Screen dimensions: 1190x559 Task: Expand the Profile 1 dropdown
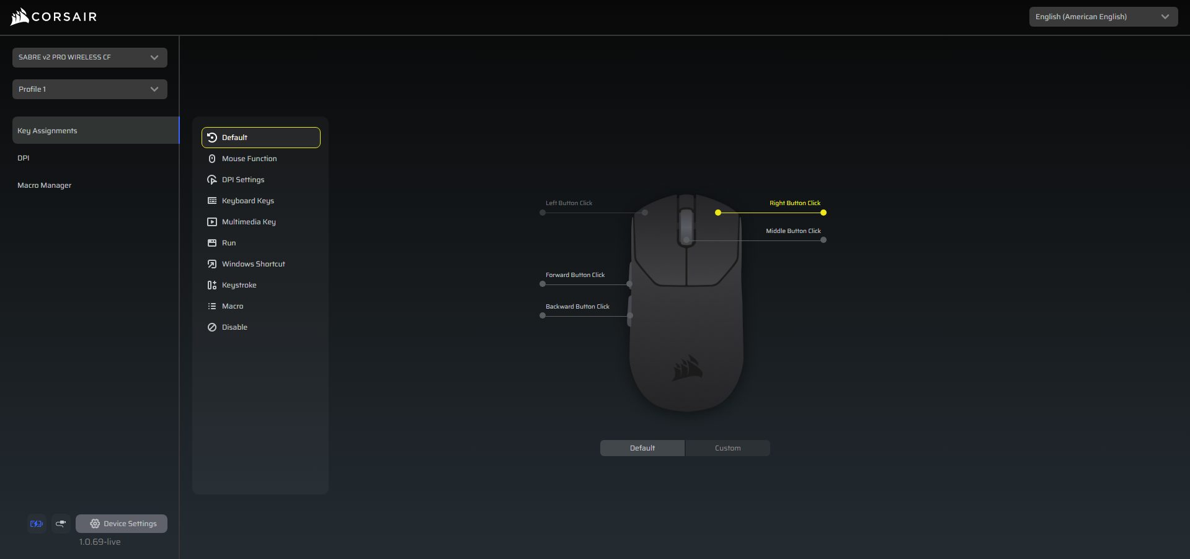[x=90, y=89]
